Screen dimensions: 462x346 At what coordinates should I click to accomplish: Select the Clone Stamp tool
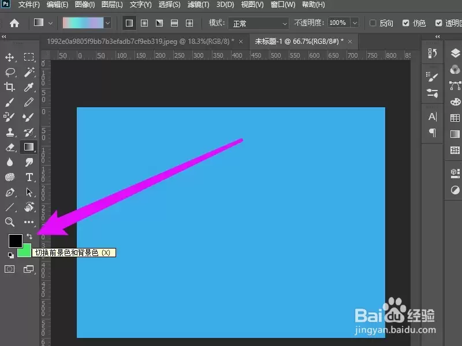click(10, 133)
